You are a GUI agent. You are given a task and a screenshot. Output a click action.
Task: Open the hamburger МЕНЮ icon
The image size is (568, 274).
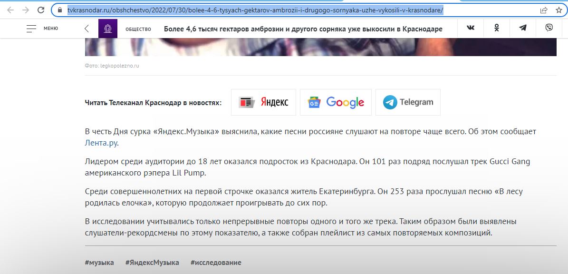[31, 29]
